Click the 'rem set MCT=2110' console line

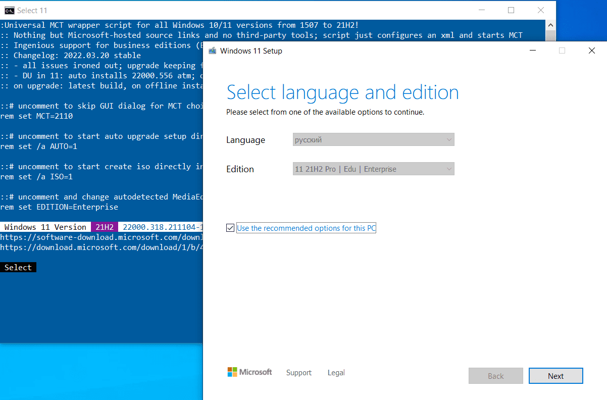coord(36,116)
